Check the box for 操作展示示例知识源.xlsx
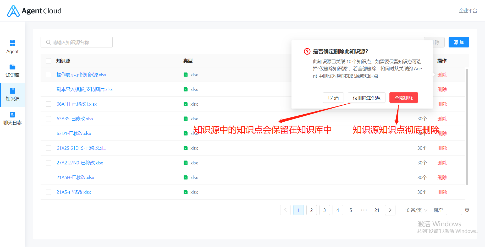 pyautogui.click(x=48, y=75)
